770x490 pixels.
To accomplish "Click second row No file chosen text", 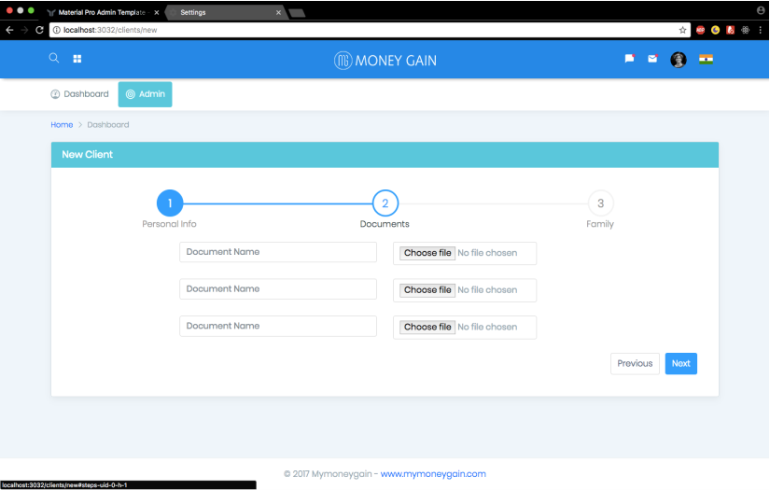I will tap(487, 290).
